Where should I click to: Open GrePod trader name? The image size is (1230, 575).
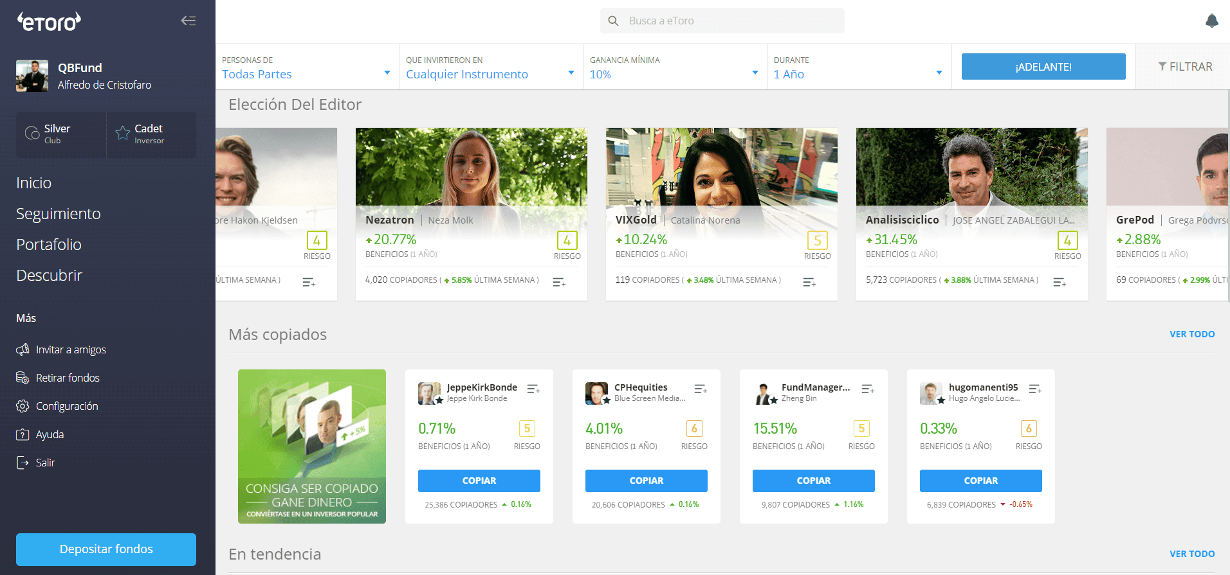(x=1135, y=220)
